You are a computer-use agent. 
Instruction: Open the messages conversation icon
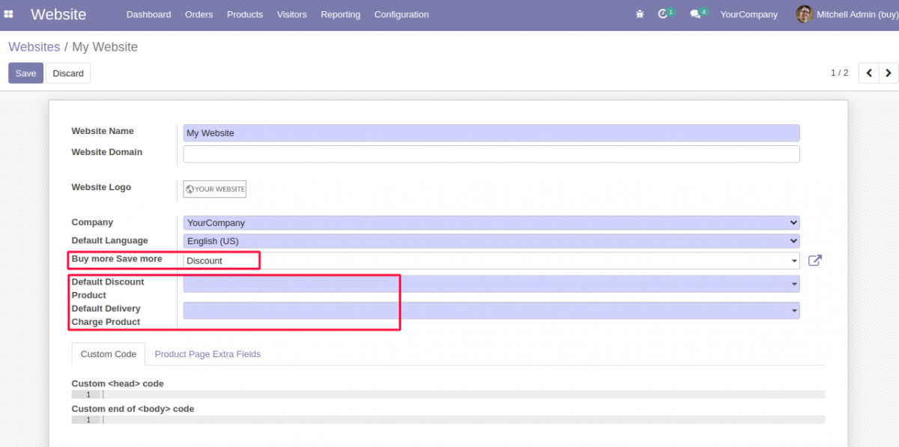695,14
